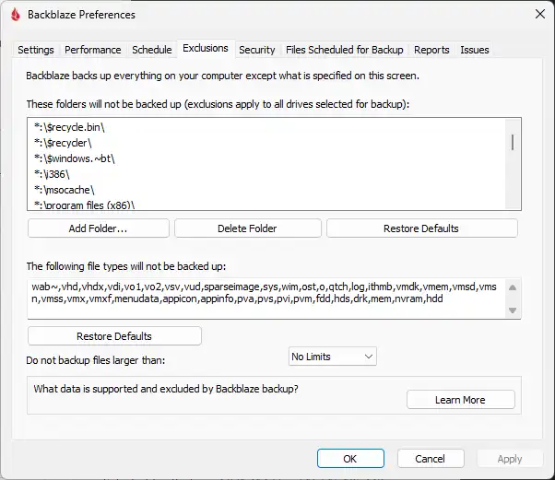Viewport: 555px width, 480px height.
Task: Restore Defaults for excluded file types
Action: tap(114, 336)
